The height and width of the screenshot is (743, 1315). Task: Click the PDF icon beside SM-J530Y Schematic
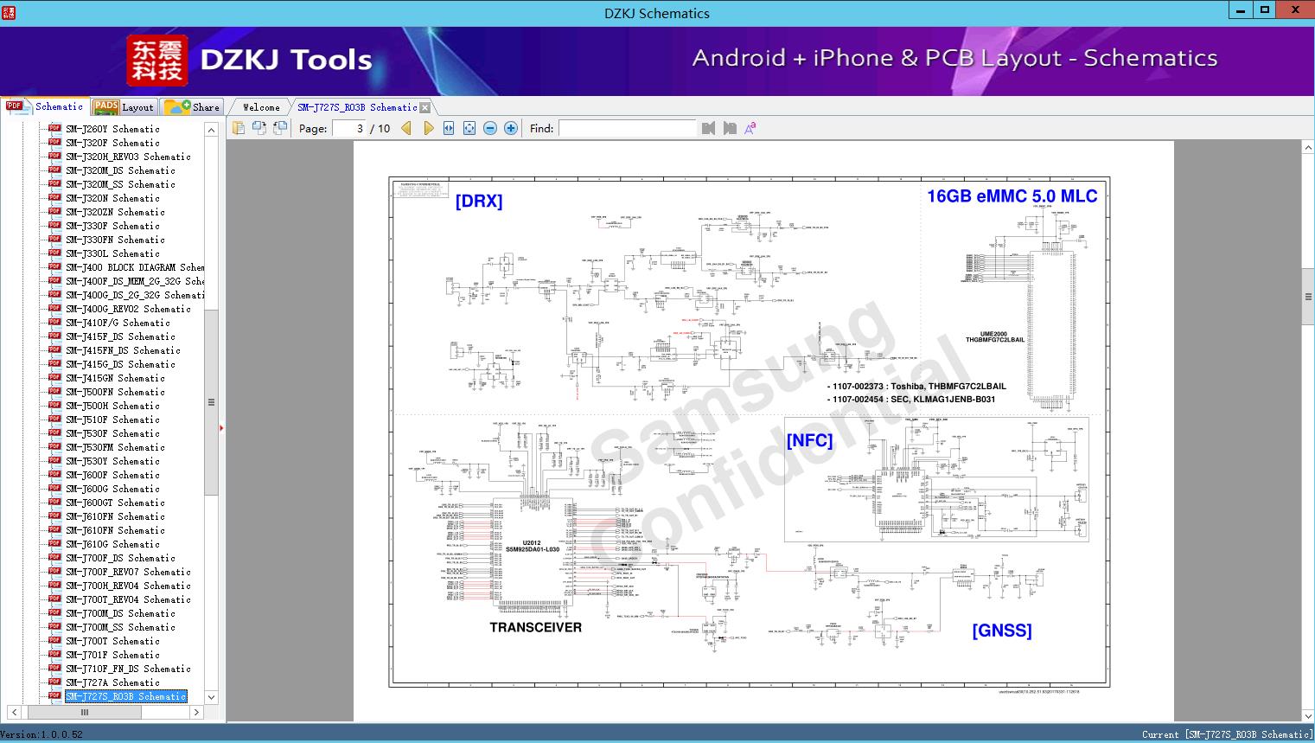[x=54, y=460]
